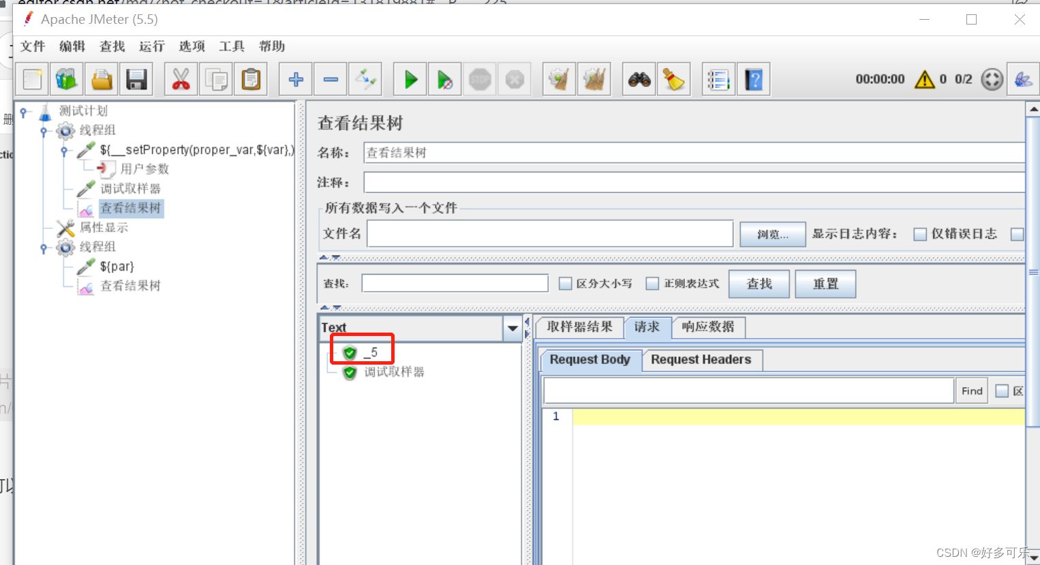1040x565 pixels.
Task: Select the Request Headers tab
Action: coord(701,360)
